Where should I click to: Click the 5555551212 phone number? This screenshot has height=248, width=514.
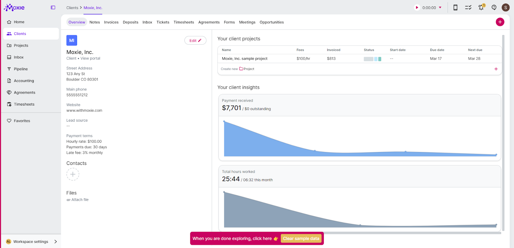point(77,95)
